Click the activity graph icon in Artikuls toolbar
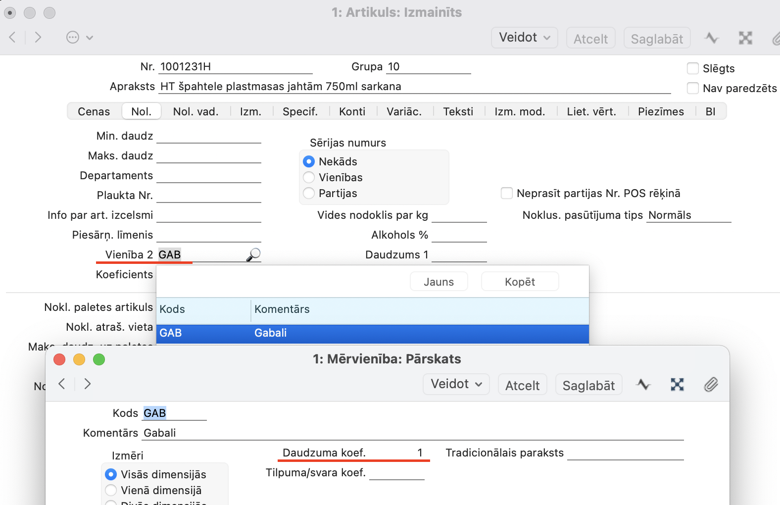The height and width of the screenshot is (505, 780). tap(712, 38)
